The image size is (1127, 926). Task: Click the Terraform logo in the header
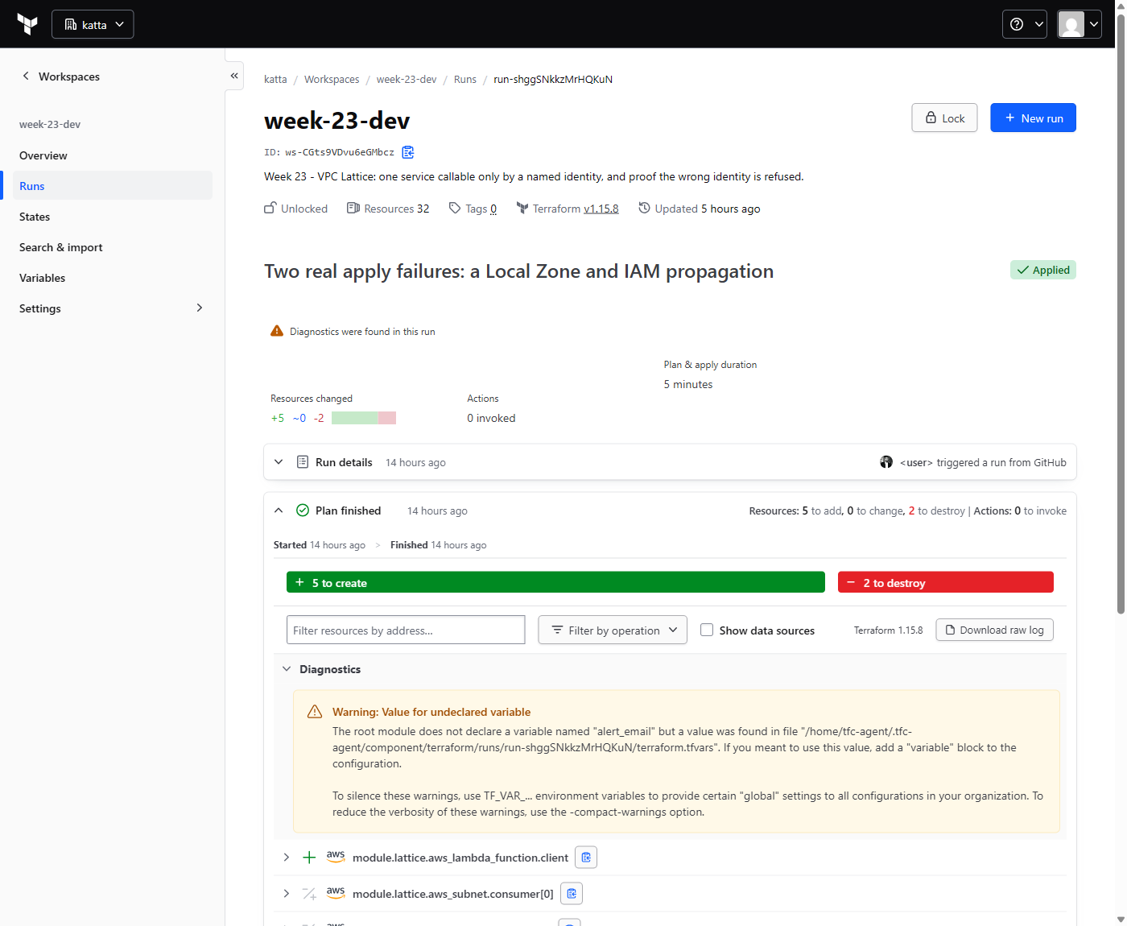(x=27, y=24)
